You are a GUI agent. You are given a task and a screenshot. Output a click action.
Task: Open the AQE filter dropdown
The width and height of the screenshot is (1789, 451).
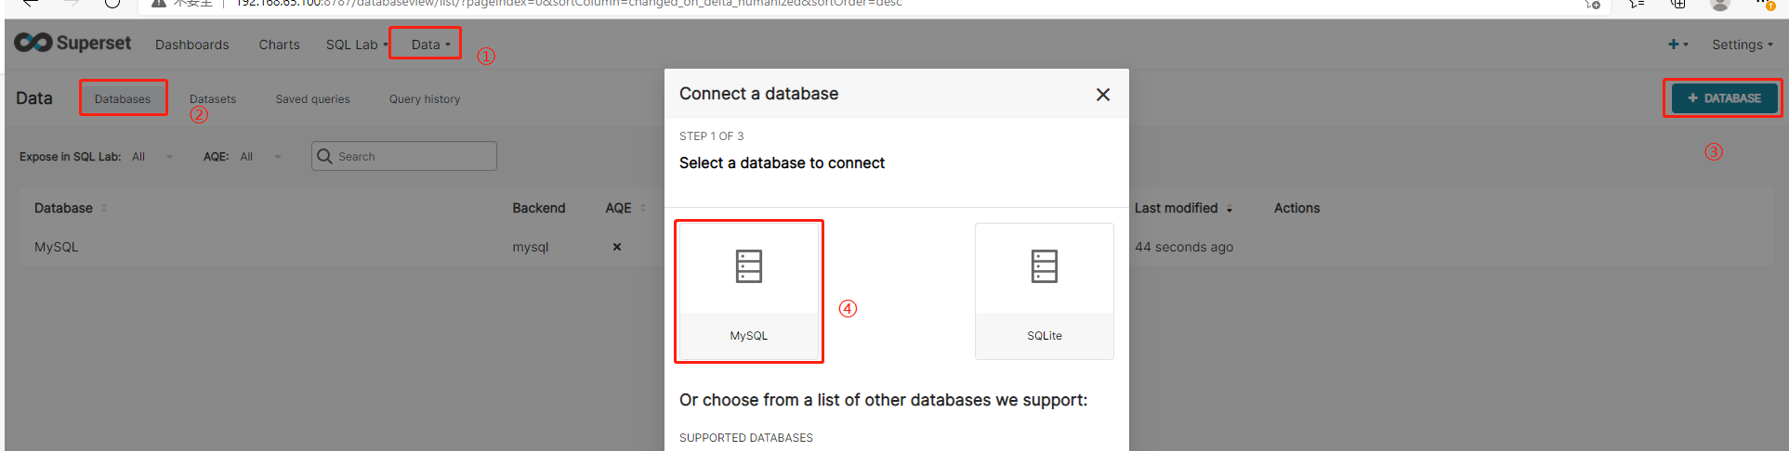tap(260, 157)
